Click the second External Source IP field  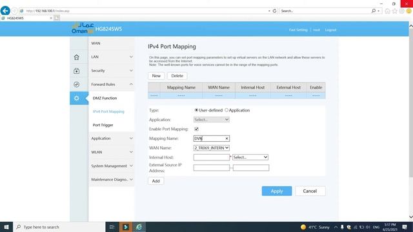(x=251, y=168)
